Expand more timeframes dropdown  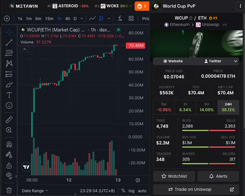coord(82,19)
